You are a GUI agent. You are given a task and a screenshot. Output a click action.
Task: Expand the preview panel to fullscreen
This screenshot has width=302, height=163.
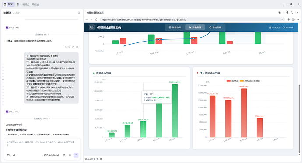coord(292,13)
